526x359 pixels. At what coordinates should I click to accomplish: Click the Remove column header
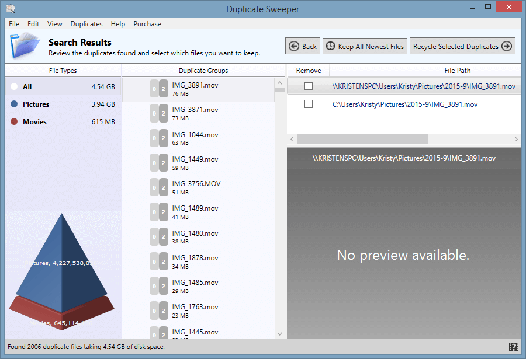308,71
